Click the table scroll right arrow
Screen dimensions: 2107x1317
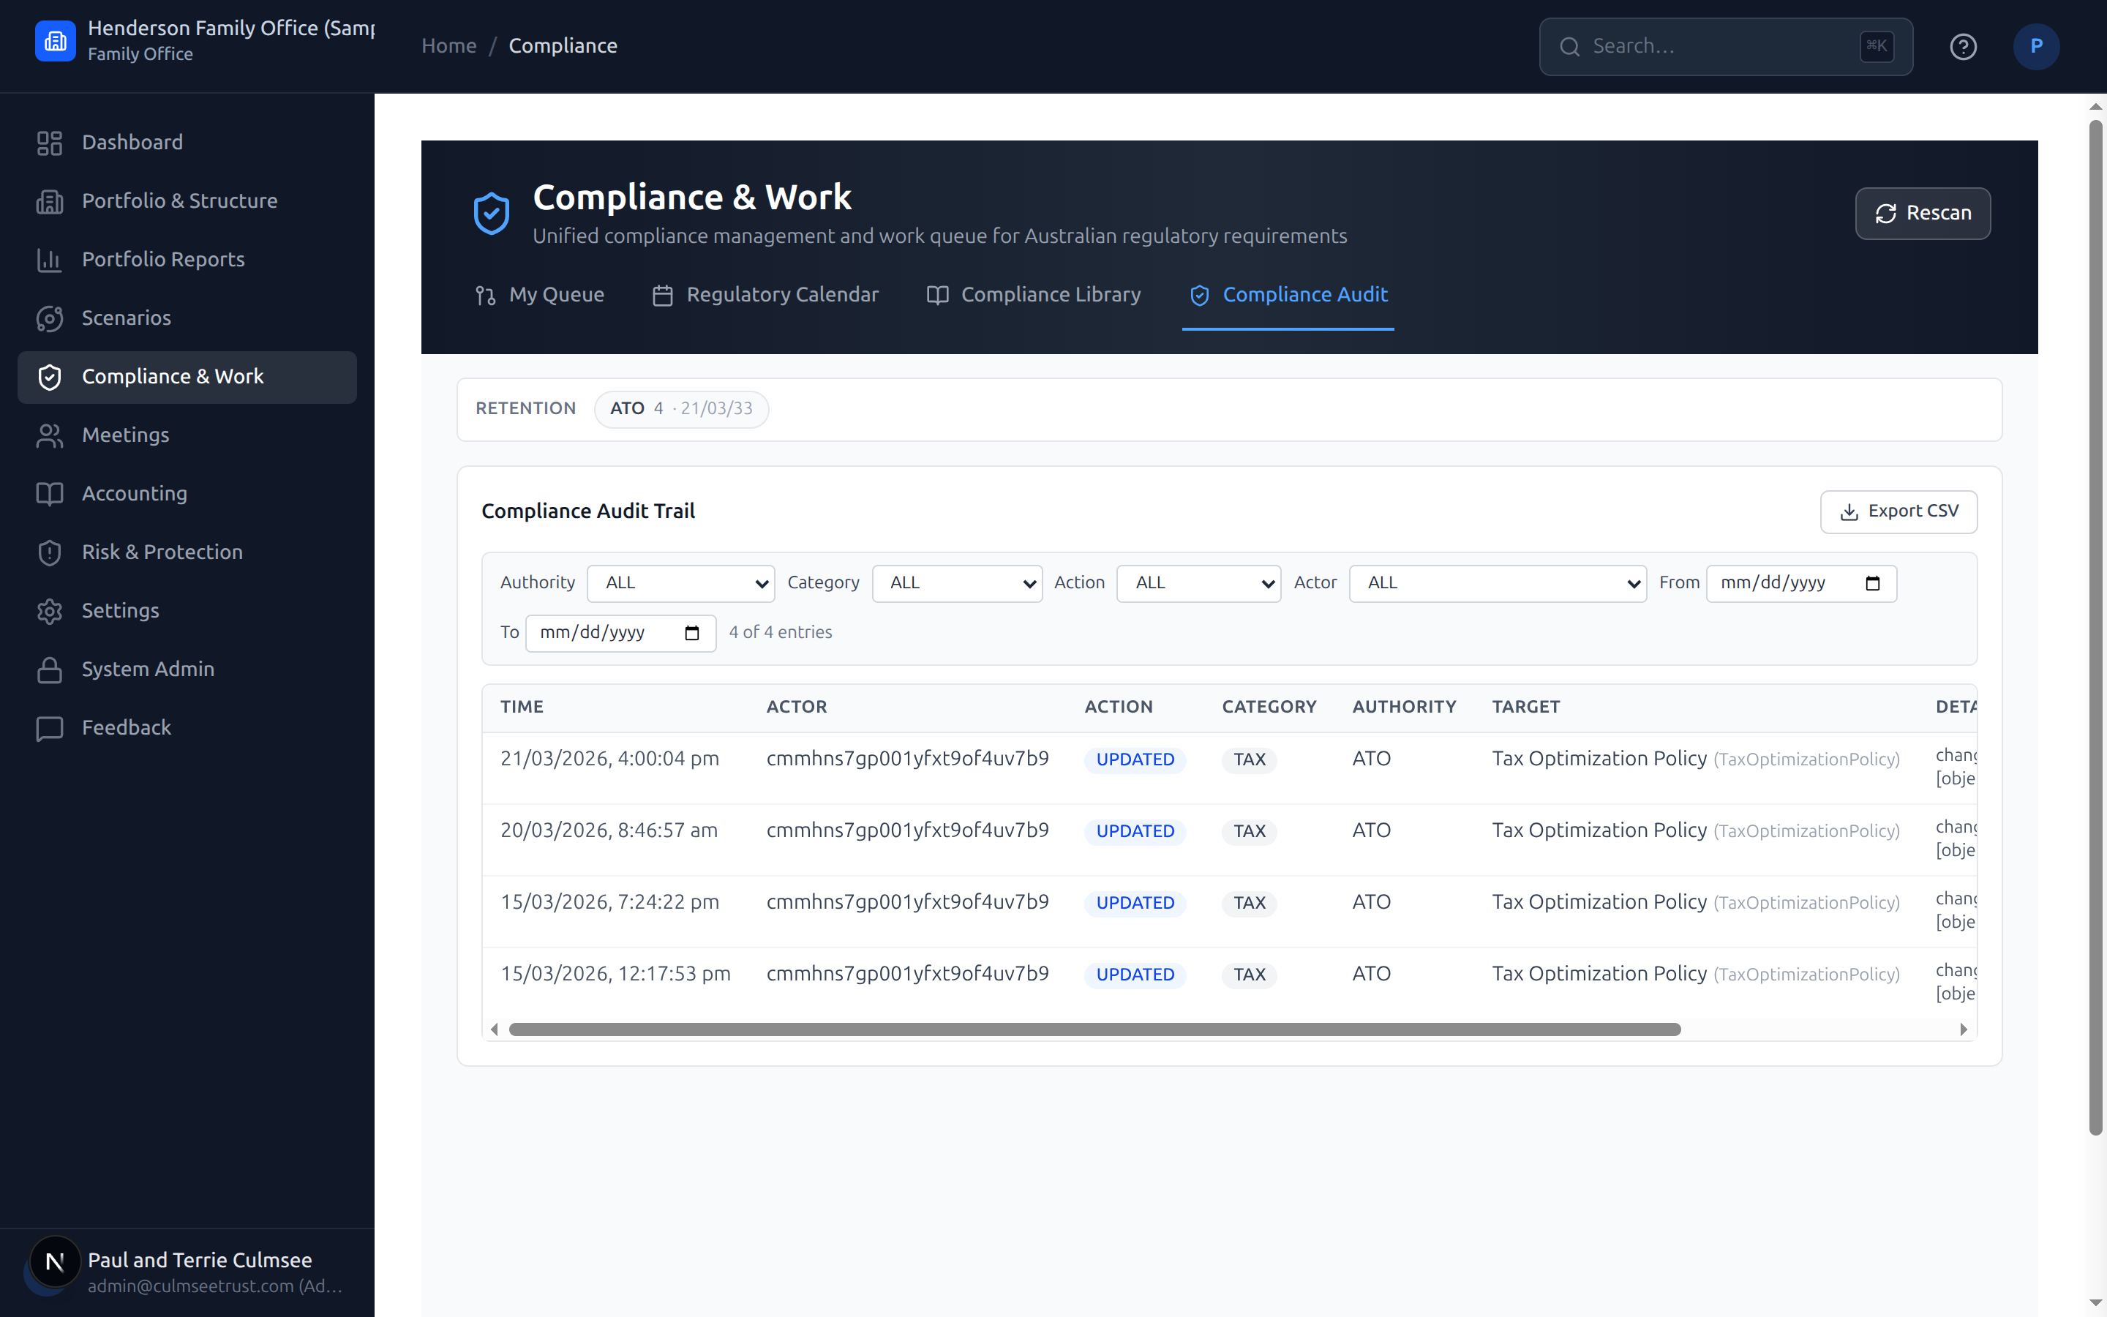(x=1962, y=1029)
